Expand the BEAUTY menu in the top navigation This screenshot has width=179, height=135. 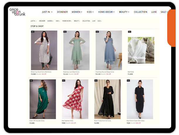(124, 12)
